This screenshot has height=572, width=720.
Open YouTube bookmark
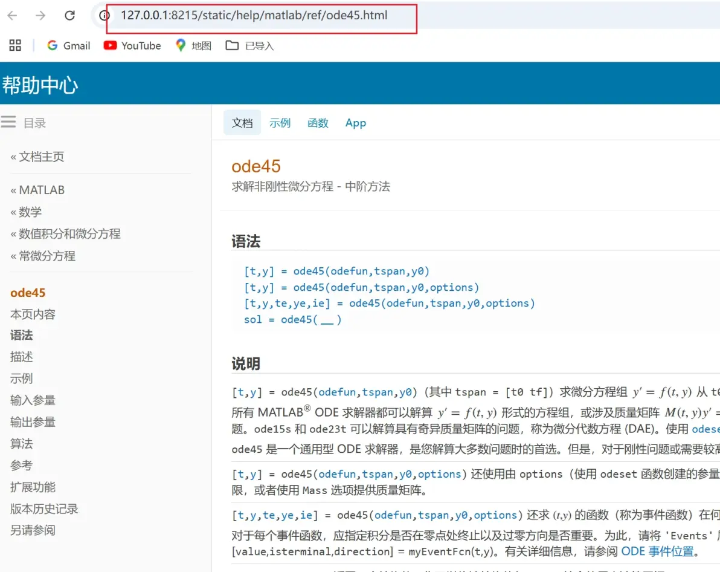[132, 45]
